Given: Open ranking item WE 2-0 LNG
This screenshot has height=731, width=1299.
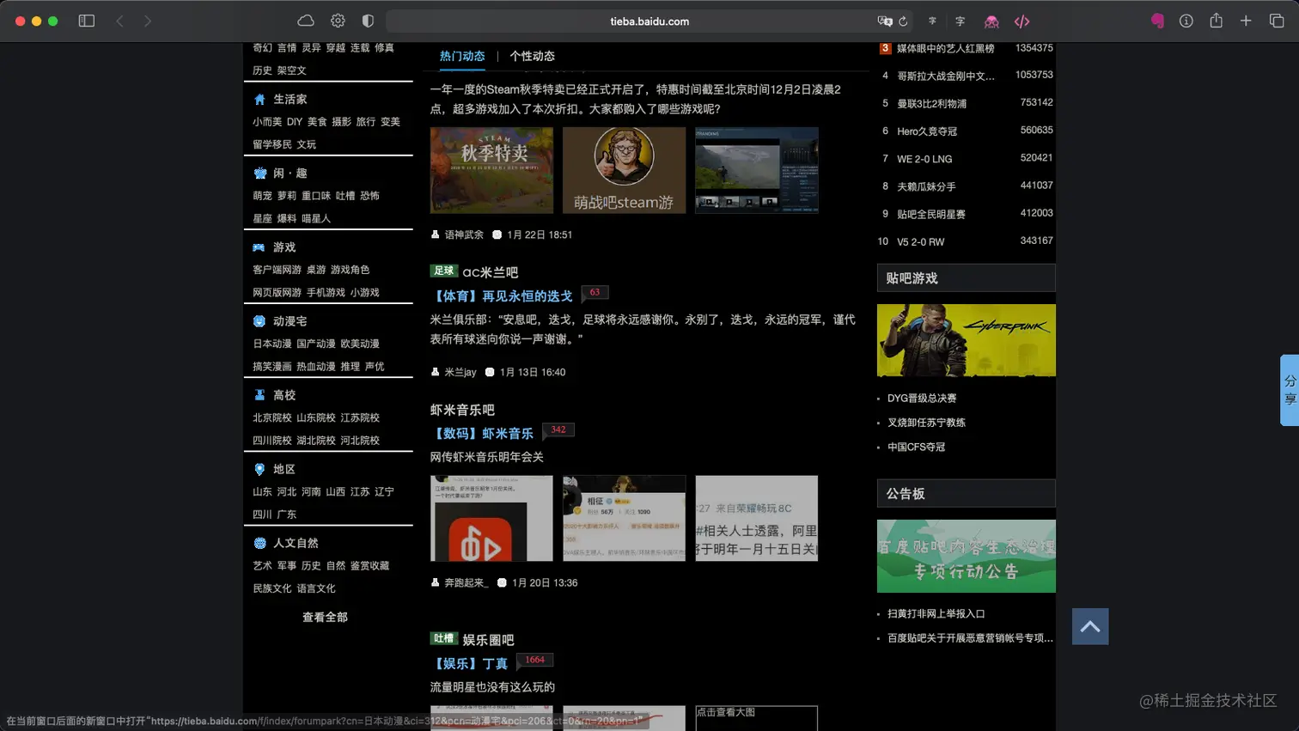Looking at the screenshot, I should (924, 159).
